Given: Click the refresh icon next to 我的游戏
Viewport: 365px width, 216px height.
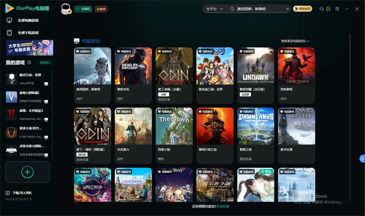Looking at the screenshot, I should pyautogui.click(x=29, y=62).
